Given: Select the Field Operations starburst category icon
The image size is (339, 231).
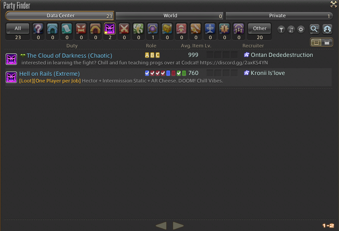Looking at the screenshot, I should tap(224, 29).
